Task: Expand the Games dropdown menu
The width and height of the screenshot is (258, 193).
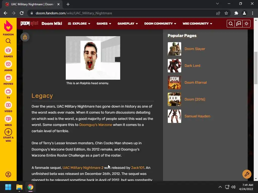Action: tap(104, 24)
